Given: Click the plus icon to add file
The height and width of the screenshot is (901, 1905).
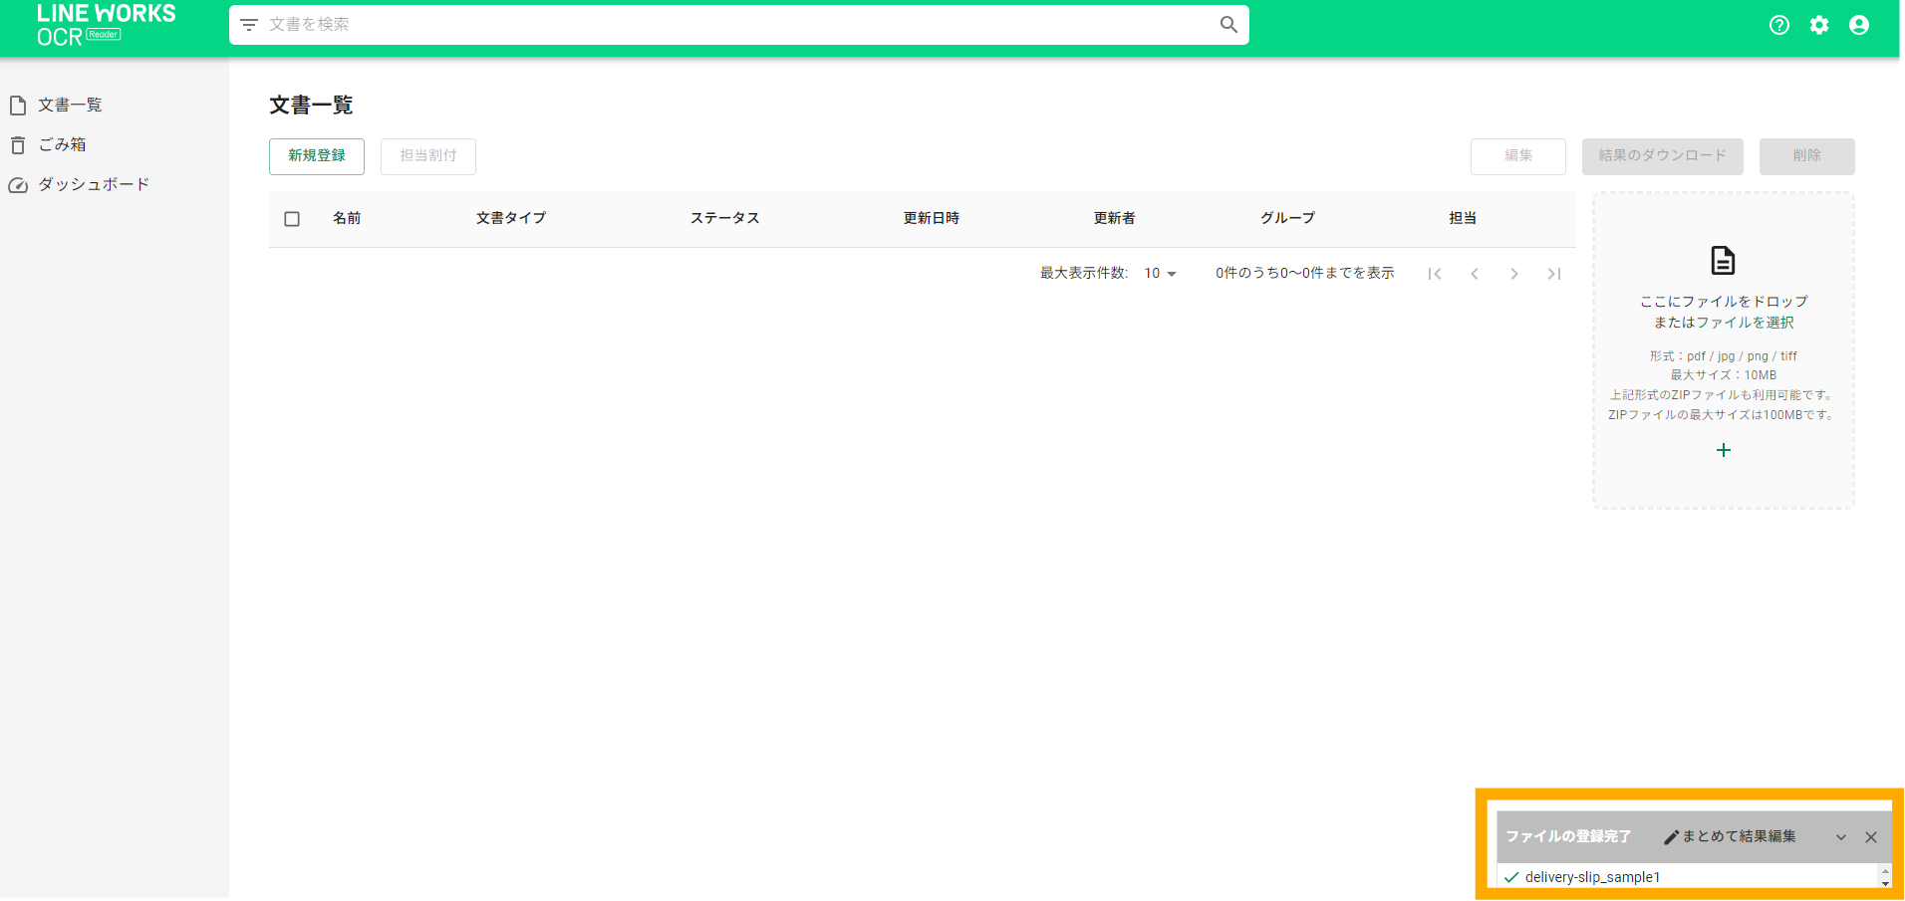Looking at the screenshot, I should point(1724,450).
